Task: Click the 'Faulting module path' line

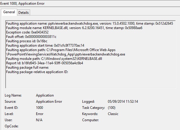Action: click(54, 59)
